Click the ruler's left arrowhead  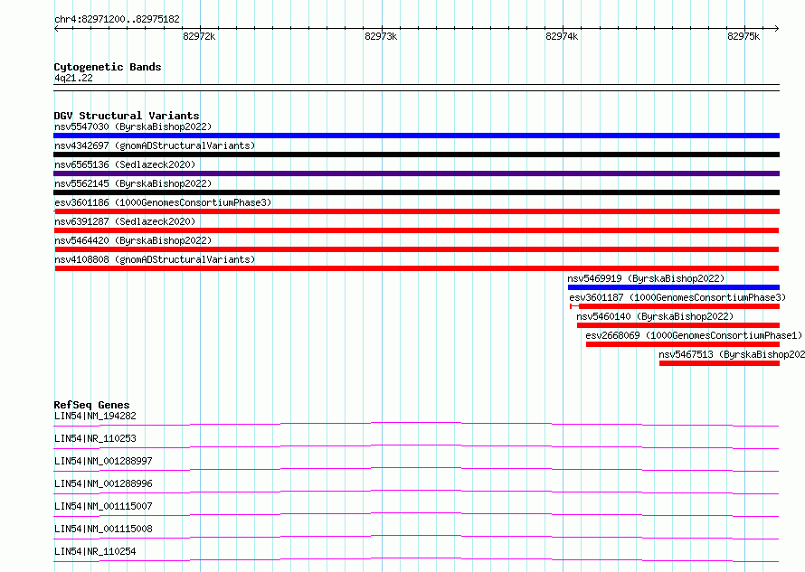click(x=56, y=28)
